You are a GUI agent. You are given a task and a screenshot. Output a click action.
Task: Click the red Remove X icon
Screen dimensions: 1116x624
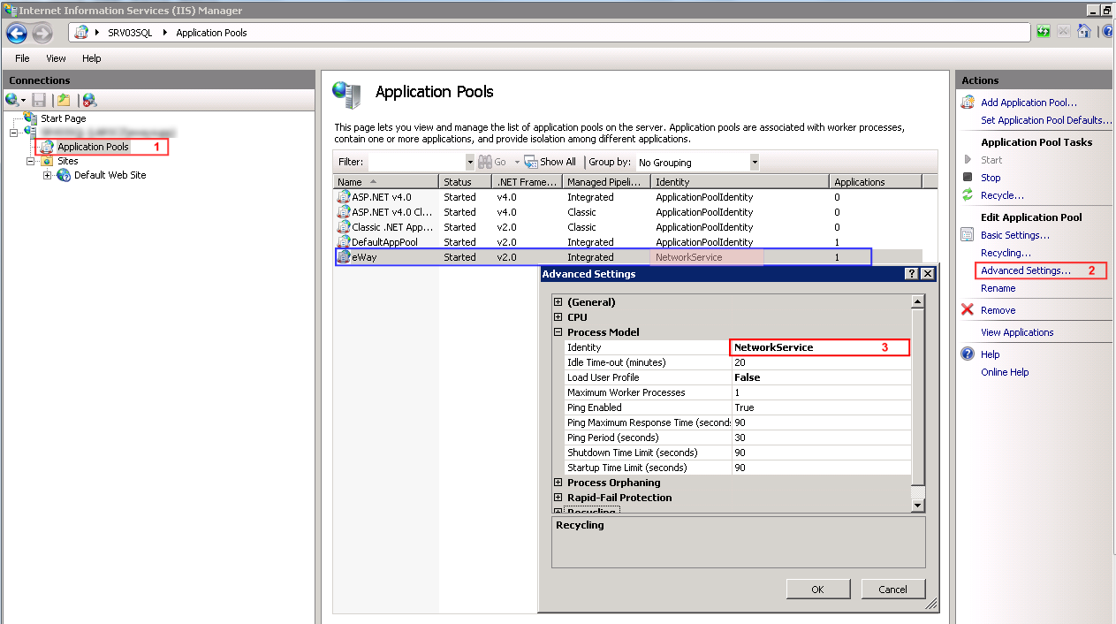pyautogui.click(x=968, y=310)
